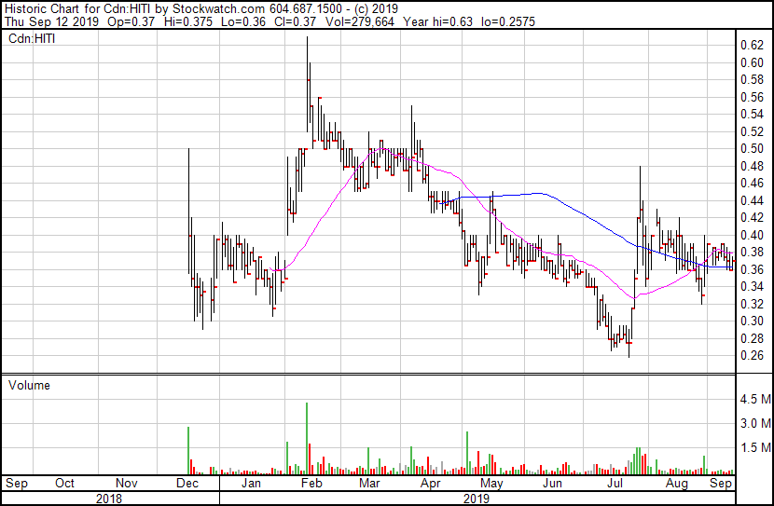Select the 0.52 price axis label
This screenshot has width=774, height=506.
(753, 131)
